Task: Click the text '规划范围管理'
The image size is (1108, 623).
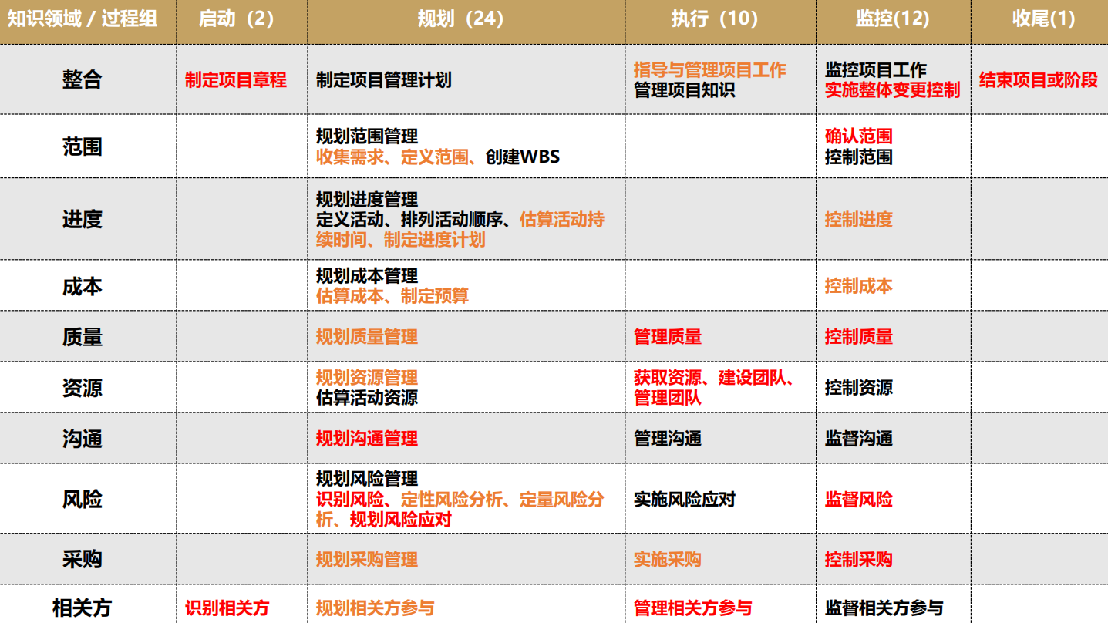Action: click(366, 136)
